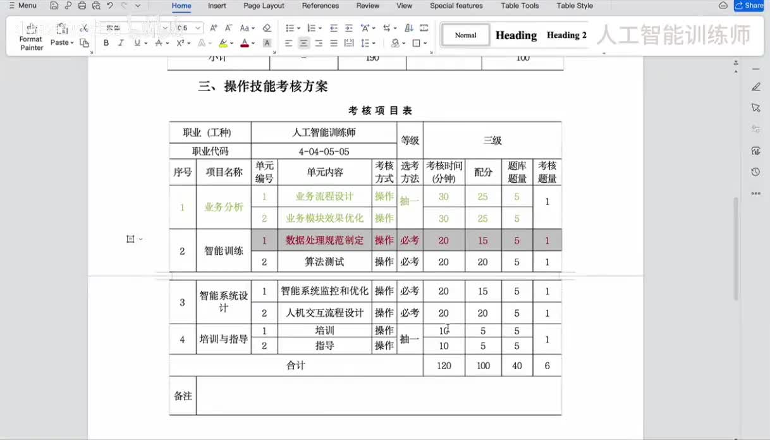This screenshot has width=770, height=440.
Task: Apply red font color
Action: click(245, 43)
